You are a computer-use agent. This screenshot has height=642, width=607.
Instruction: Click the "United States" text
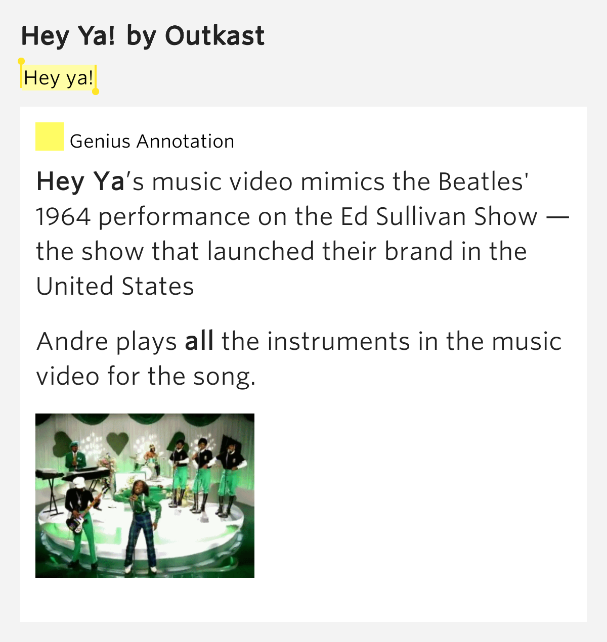coord(115,287)
